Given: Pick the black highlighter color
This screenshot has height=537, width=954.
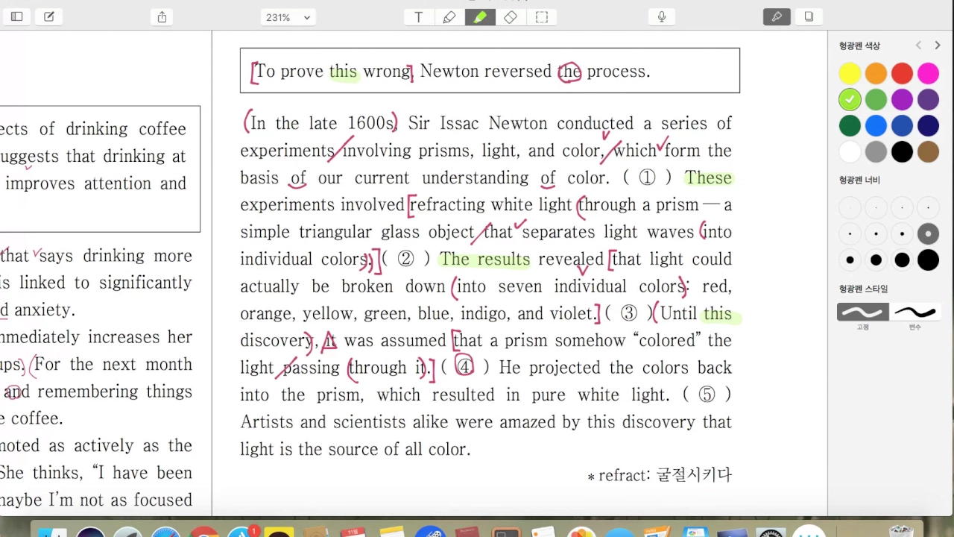Looking at the screenshot, I should (x=902, y=151).
